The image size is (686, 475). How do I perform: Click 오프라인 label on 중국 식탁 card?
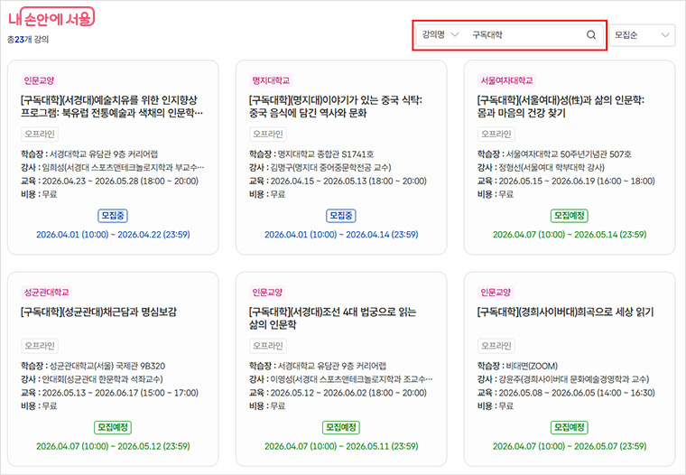click(x=268, y=134)
